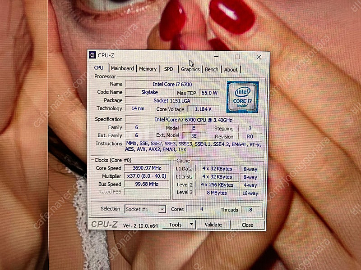361x270 pixels.
Task: Show the About tab
Action: (x=231, y=70)
